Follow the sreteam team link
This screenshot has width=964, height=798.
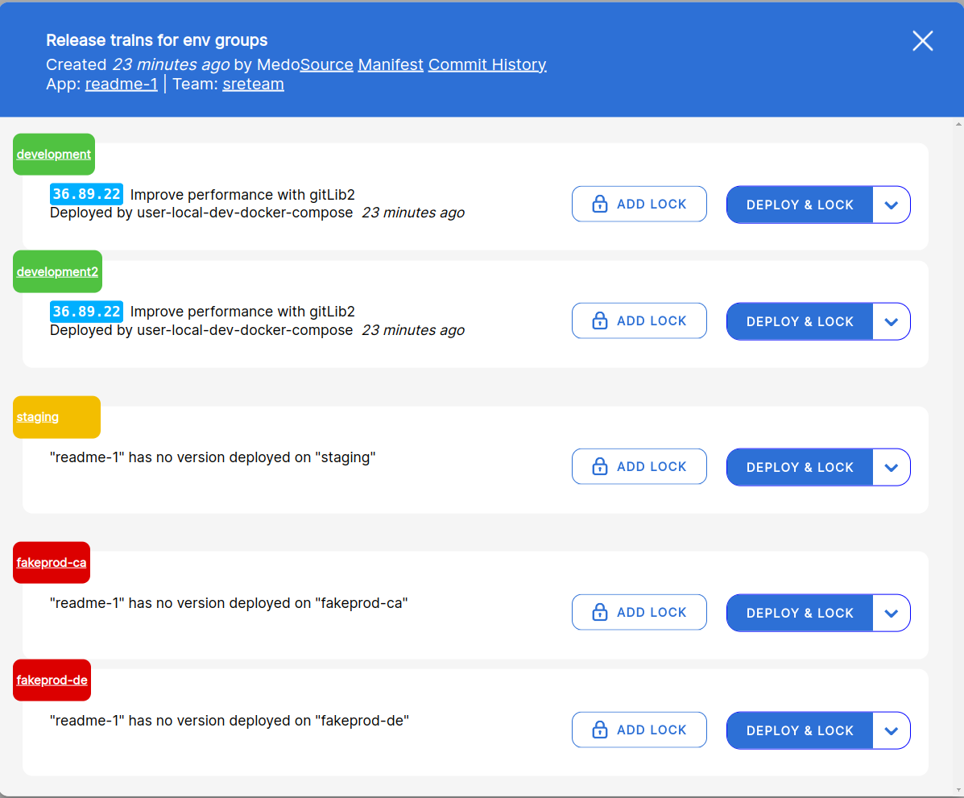point(254,85)
